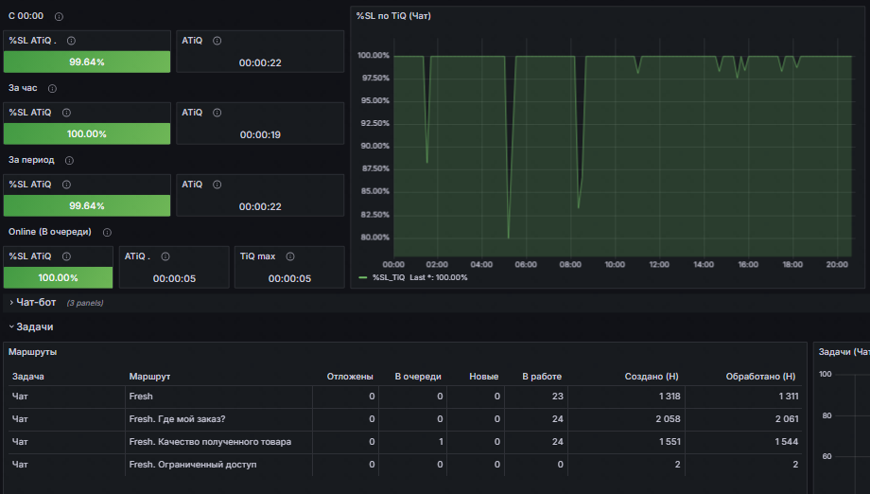Click info icon on TiQ max panel
Viewport: 870px width, 494px height.
coord(290,256)
